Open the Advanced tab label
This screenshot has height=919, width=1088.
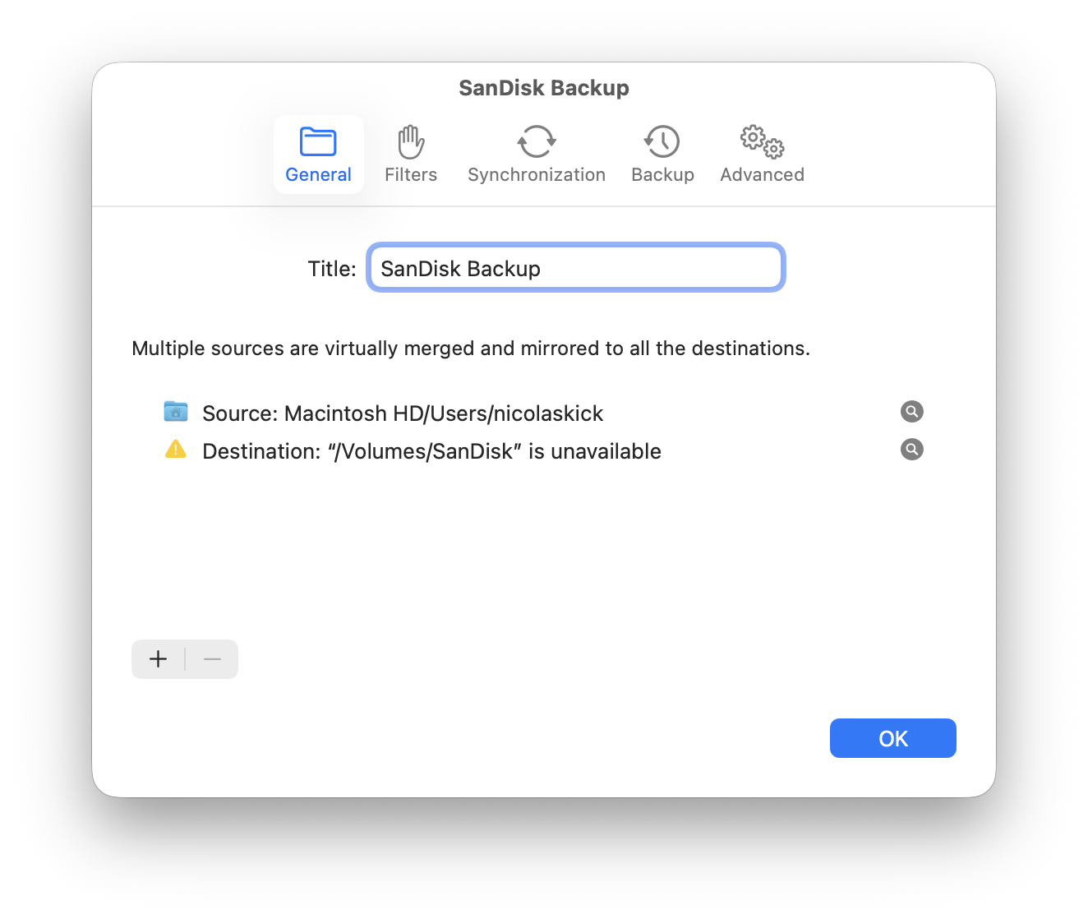coord(762,175)
